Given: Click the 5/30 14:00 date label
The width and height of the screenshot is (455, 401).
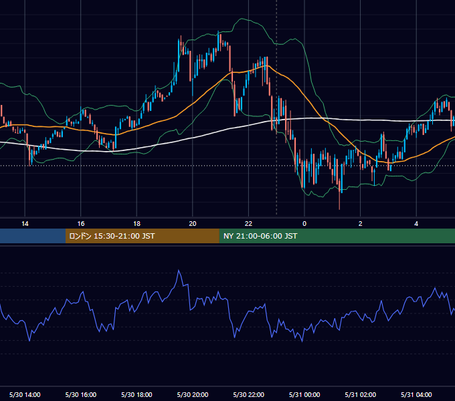Looking at the screenshot, I should click(25, 394).
